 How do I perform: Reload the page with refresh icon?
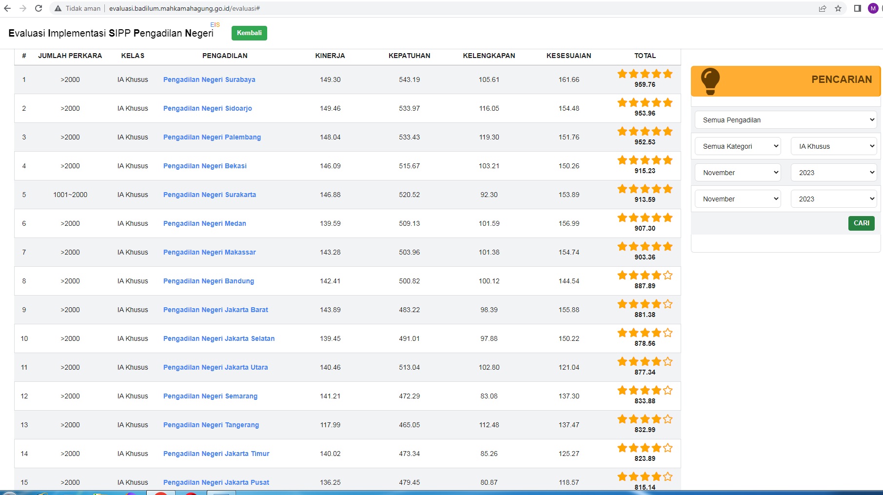pyautogui.click(x=39, y=8)
